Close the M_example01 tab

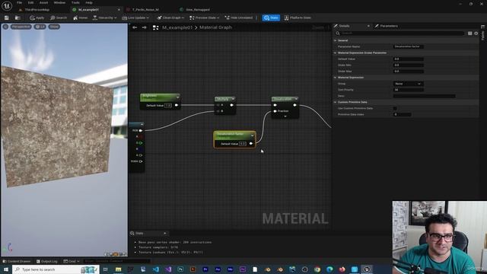(119, 10)
